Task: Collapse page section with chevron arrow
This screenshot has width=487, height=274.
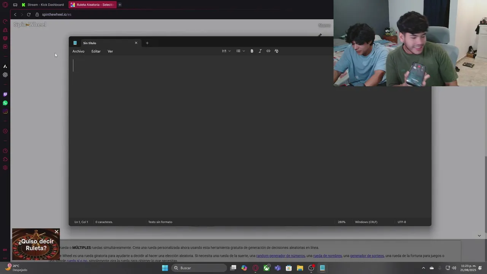Action: [479, 236]
